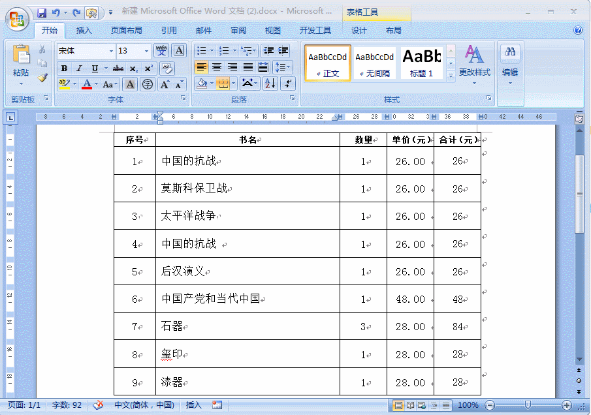Select the 无间隔 style

coord(375,63)
